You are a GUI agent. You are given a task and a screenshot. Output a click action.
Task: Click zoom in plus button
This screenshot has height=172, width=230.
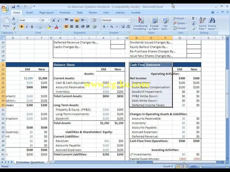227,166
